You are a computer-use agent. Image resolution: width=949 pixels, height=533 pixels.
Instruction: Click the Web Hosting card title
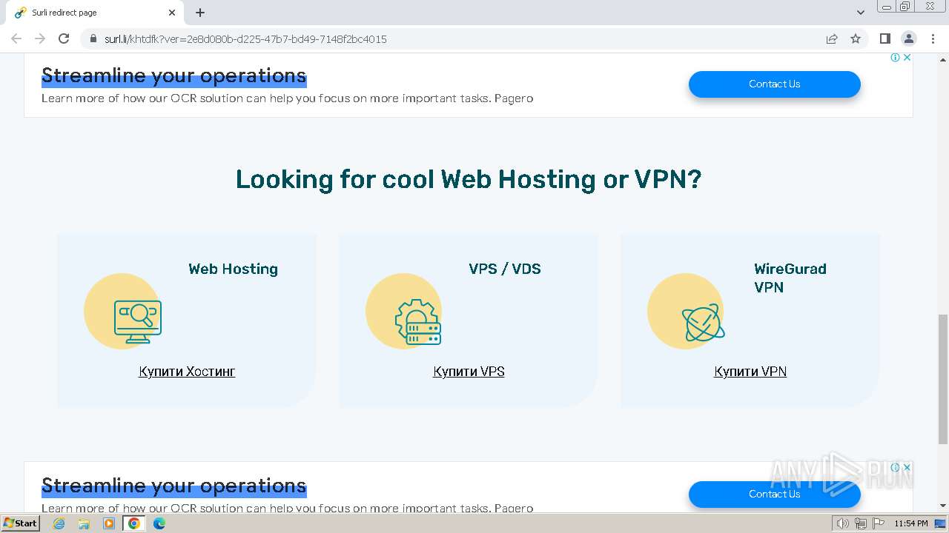coord(233,269)
